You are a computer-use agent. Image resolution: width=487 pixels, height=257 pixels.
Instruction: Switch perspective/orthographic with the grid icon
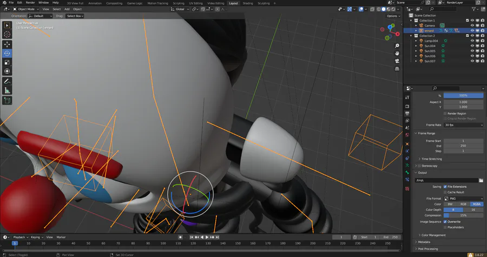[x=397, y=69]
